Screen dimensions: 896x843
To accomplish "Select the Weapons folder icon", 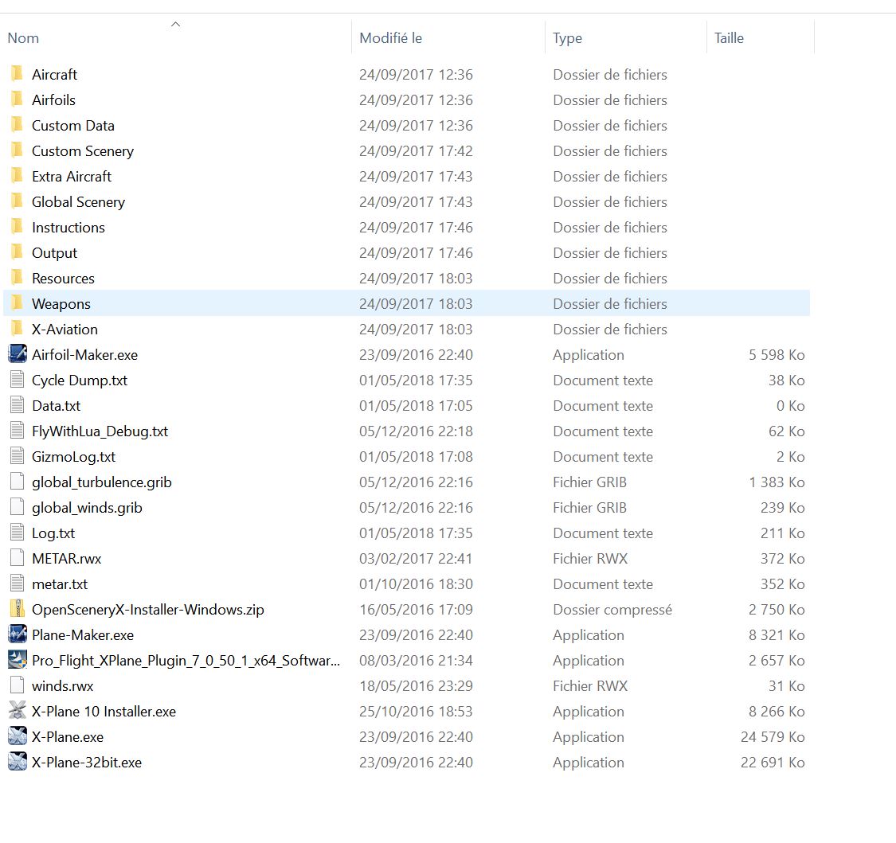I will click(x=18, y=303).
